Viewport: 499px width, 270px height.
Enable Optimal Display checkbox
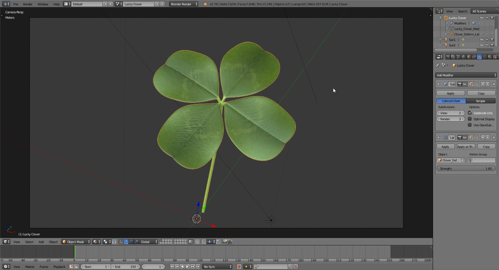[470, 119]
